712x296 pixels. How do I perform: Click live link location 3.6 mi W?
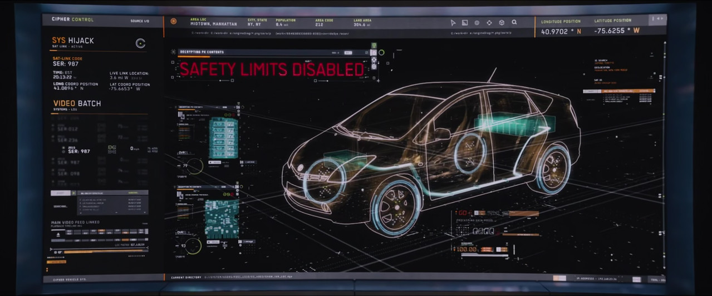point(120,78)
